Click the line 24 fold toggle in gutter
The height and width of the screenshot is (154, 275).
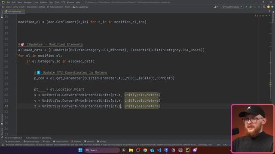click(x=16, y=61)
